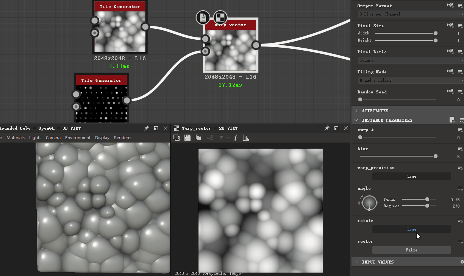Float the 2D View panel
464x276 pixels.
(x=336, y=129)
